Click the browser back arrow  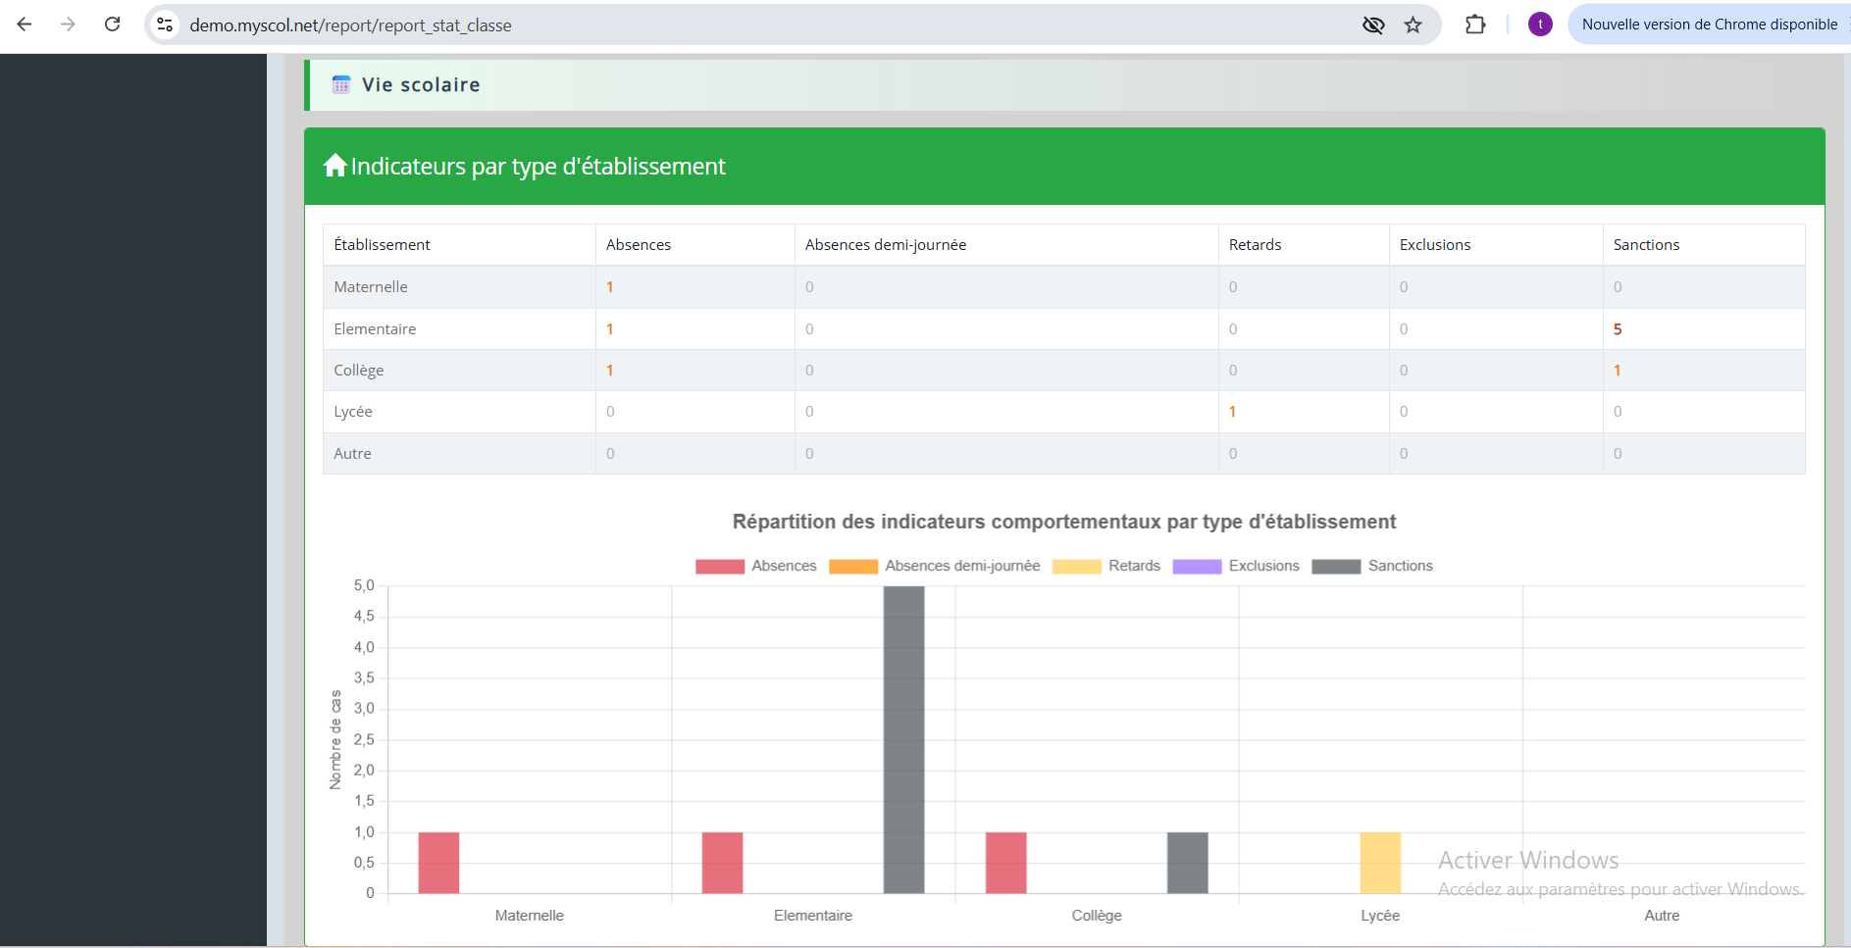[25, 25]
